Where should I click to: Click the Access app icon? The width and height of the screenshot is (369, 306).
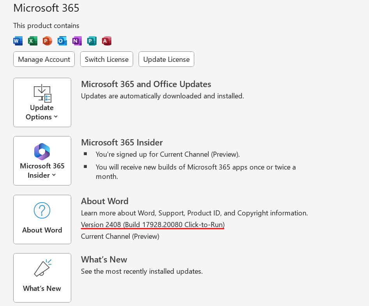107,41
